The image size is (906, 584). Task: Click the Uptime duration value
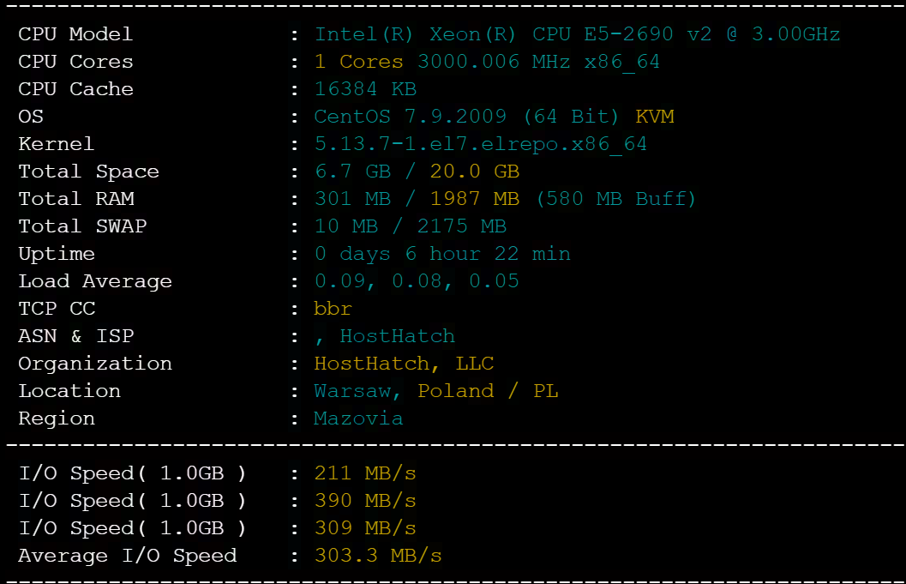click(x=442, y=255)
